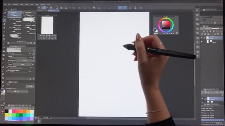
Task: Toggle the snap to ruler command bar button
Action: coord(120,8)
